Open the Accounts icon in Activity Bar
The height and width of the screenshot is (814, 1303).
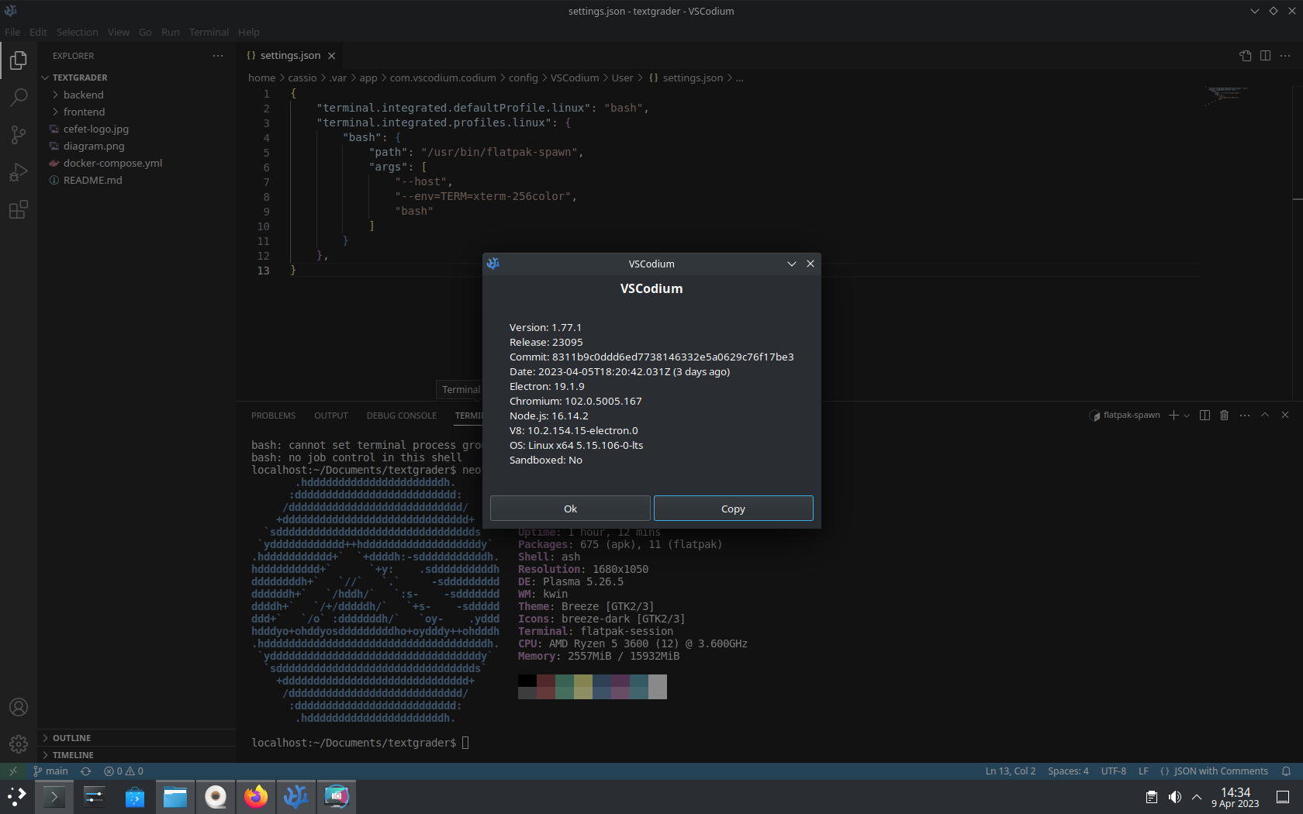point(18,707)
